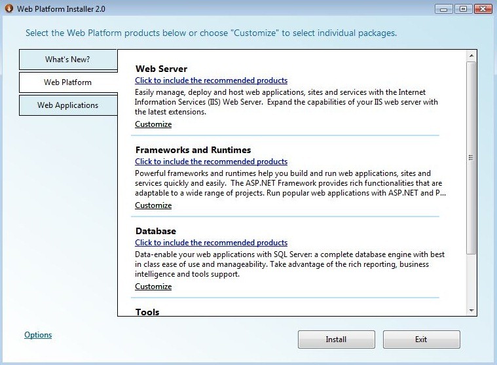Viewport: 497px width, 365px height.
Task: Select the Web Platform tab
Action: coord(68,82)
